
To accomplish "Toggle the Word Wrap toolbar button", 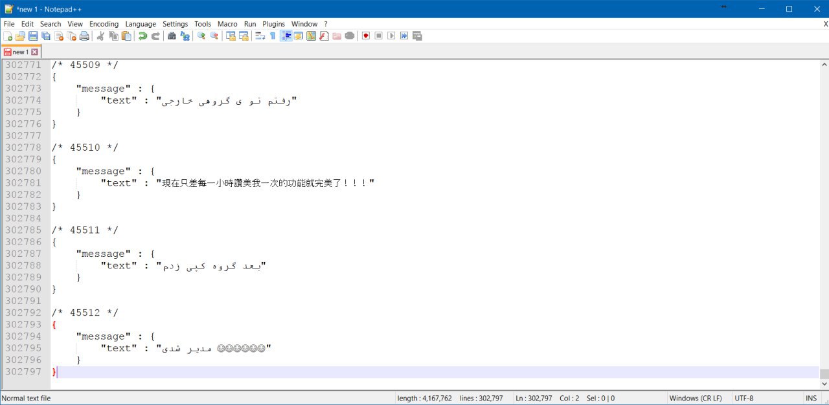I will 260,36.
